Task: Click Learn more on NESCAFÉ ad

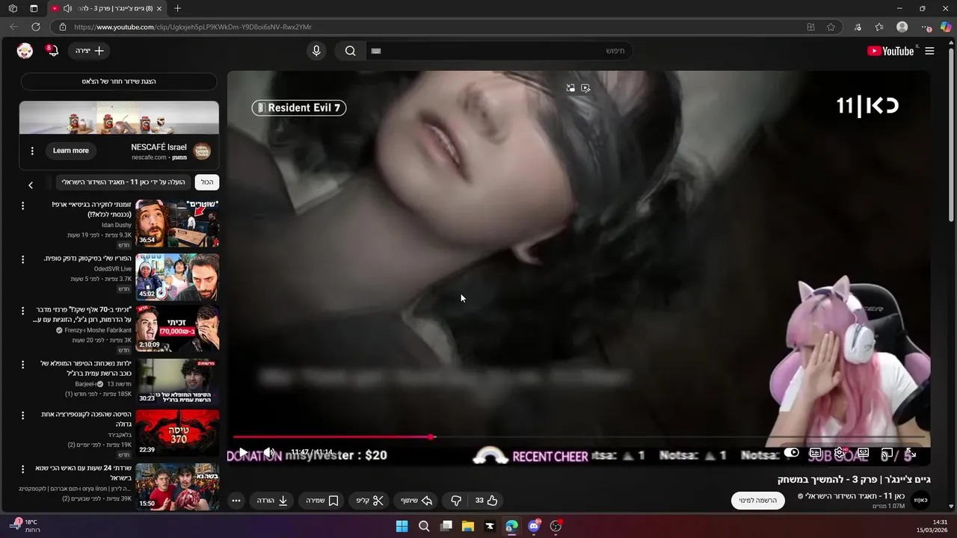Action: (71, 150)
